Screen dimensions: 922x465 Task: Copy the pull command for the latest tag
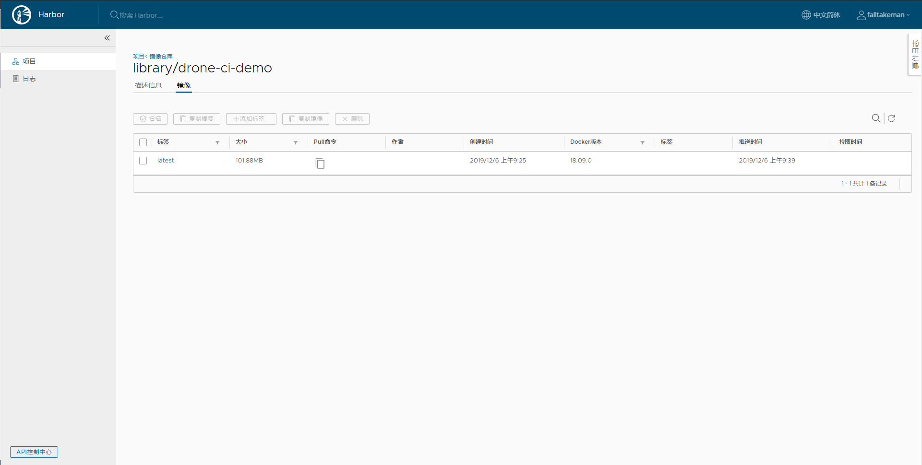point(320,163)
